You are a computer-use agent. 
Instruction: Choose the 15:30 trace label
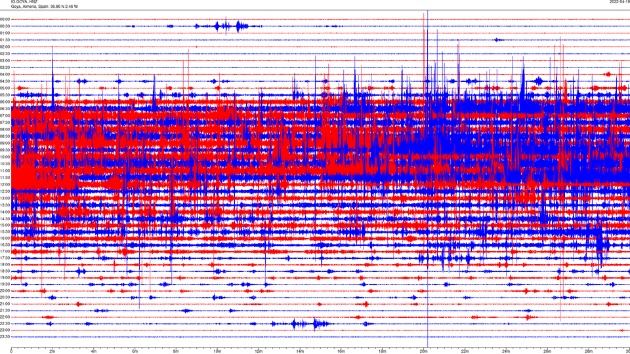click(x=5, y=231)
